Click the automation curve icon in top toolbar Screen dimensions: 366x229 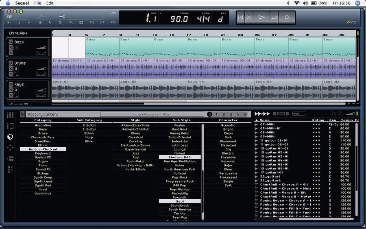point(41,16)
